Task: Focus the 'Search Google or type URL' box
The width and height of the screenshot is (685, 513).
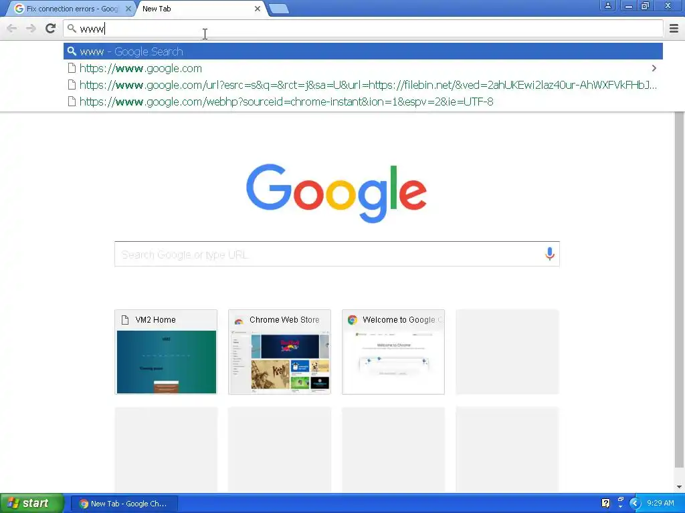Action: (337, 254)
